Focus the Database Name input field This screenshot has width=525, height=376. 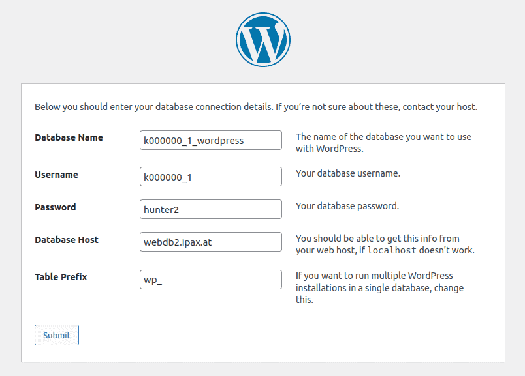coord(210,140)
